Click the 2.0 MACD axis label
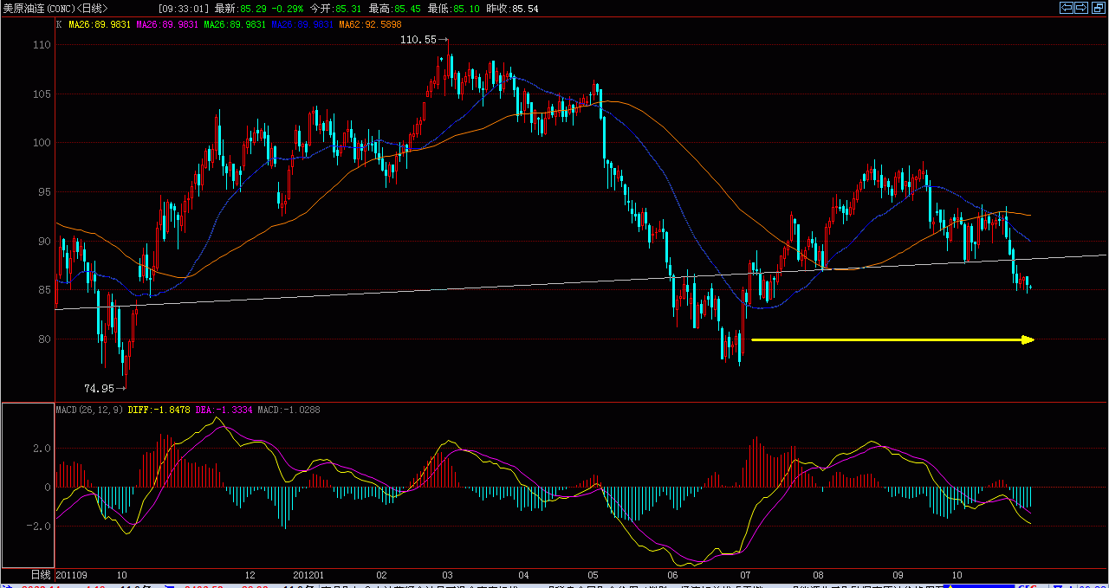1109x588 pixels. click(43, 449)
